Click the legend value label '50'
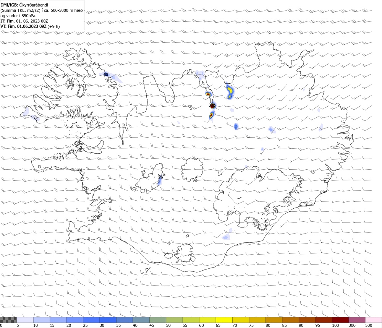The height and width of the screenshot is (328, 382). coord(168,325)
